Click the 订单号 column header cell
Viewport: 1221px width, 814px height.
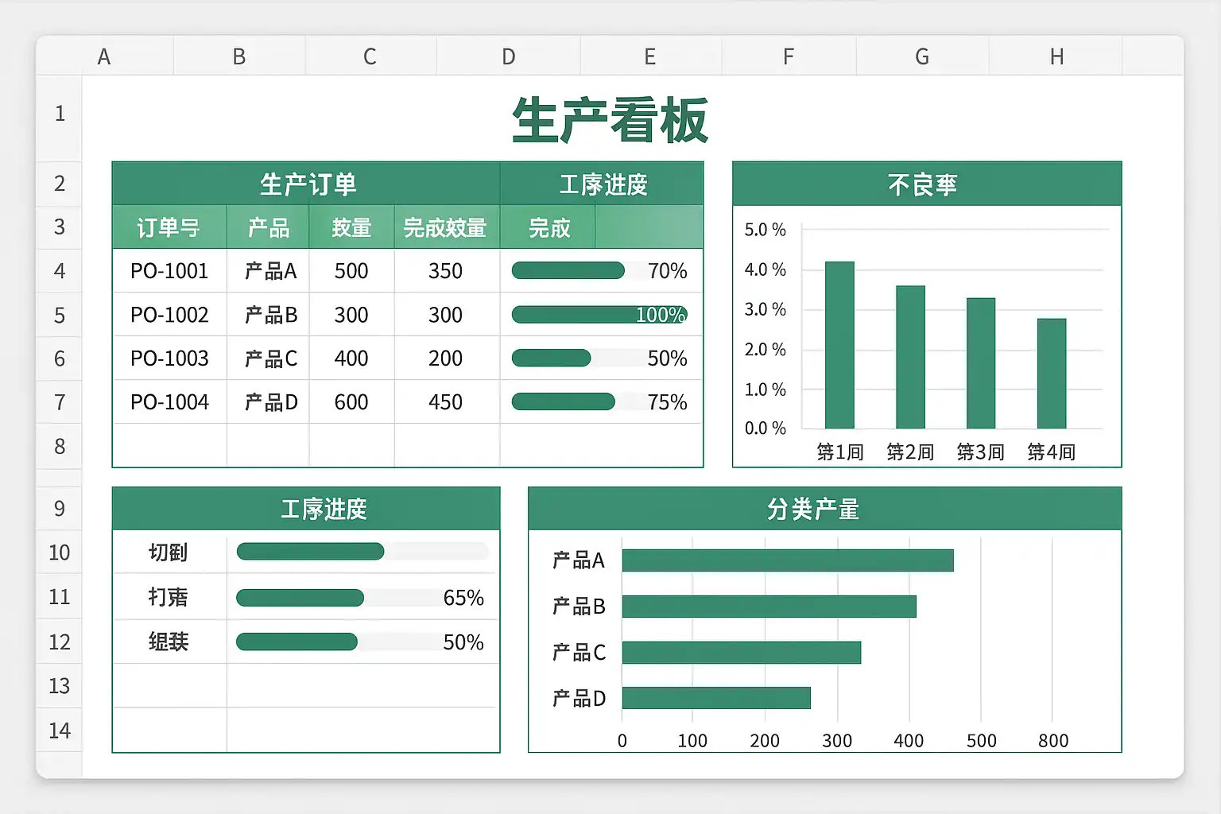tap(169, 227)
